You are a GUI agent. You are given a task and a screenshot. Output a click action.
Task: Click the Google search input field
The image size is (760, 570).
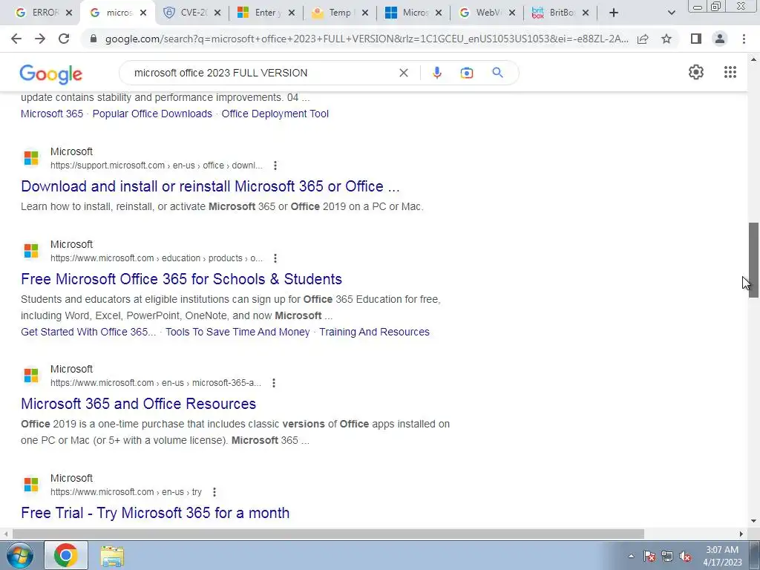coord(262,73)
